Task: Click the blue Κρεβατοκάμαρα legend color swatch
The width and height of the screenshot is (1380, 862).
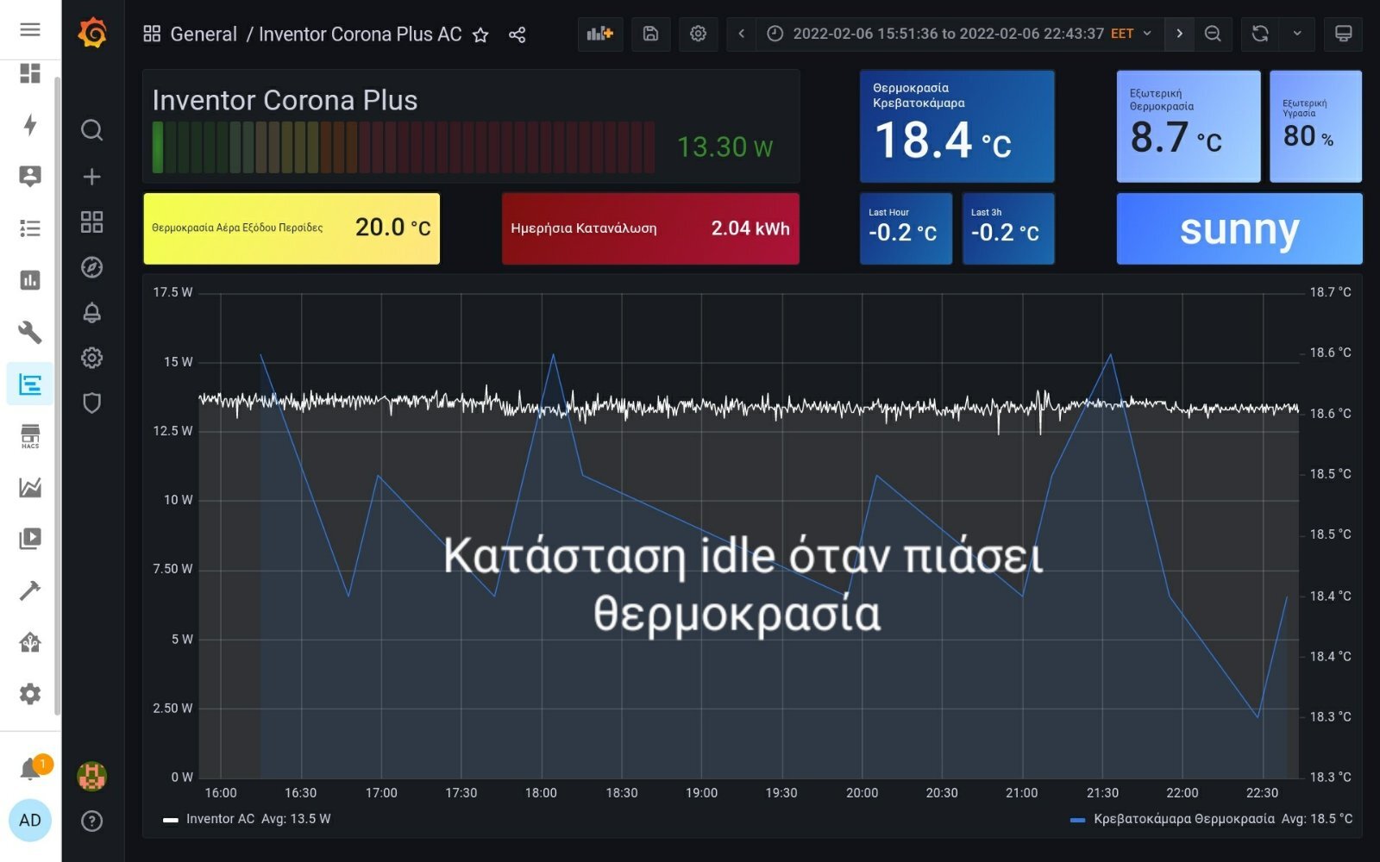Action: (1077, 820)
